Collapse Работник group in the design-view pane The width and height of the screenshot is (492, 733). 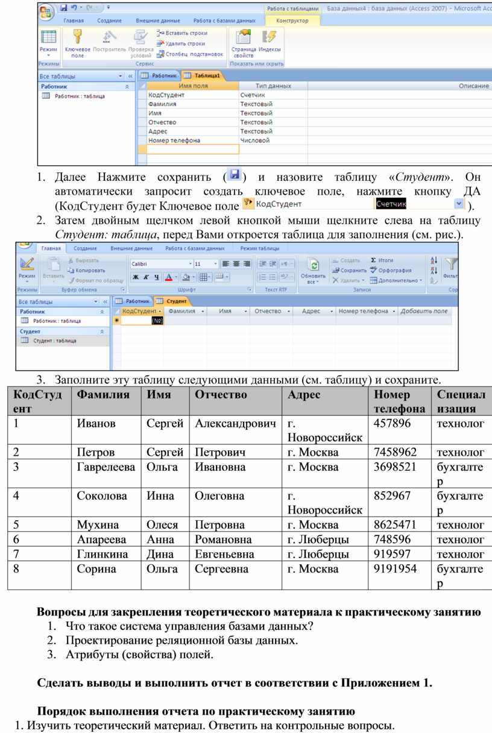click(127, 87)
